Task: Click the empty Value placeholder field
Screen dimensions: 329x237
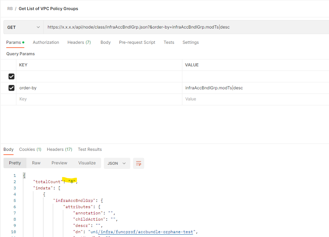Action: [x=256, y=99]
